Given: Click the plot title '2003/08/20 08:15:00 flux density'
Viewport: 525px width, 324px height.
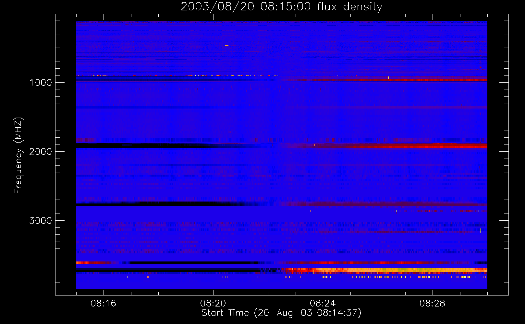Looking at the screenshot, I should [x=281, y=7].
